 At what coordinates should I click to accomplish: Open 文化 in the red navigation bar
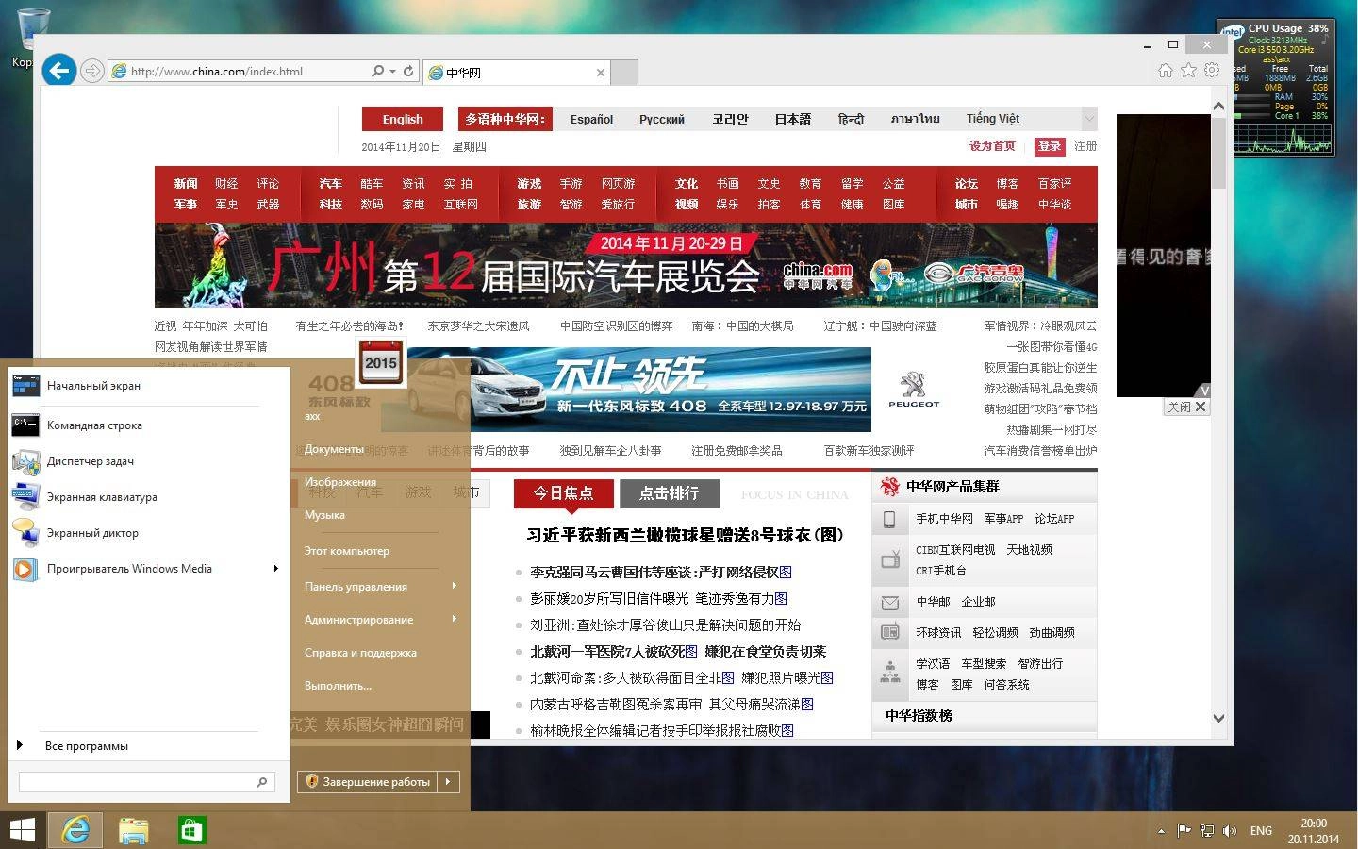[687, 183]
